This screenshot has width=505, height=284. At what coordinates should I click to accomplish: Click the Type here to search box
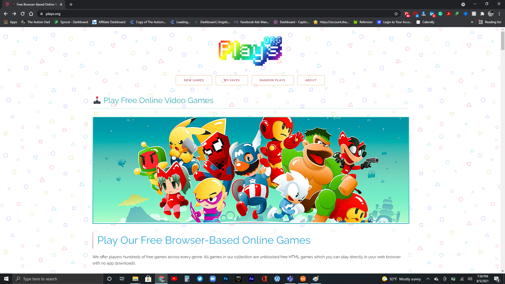58,279
